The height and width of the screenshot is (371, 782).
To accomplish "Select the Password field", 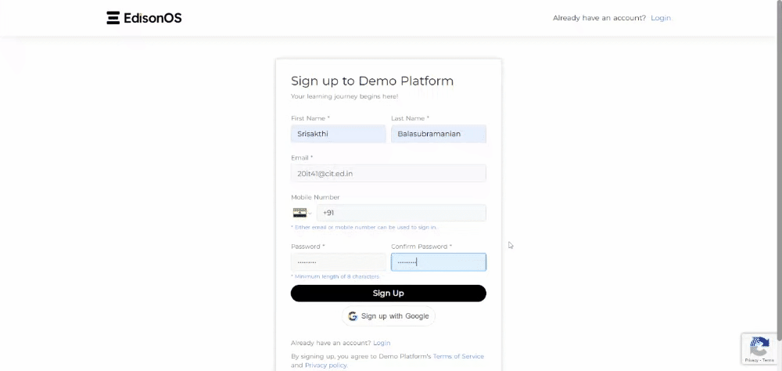I will coord(338,262).
